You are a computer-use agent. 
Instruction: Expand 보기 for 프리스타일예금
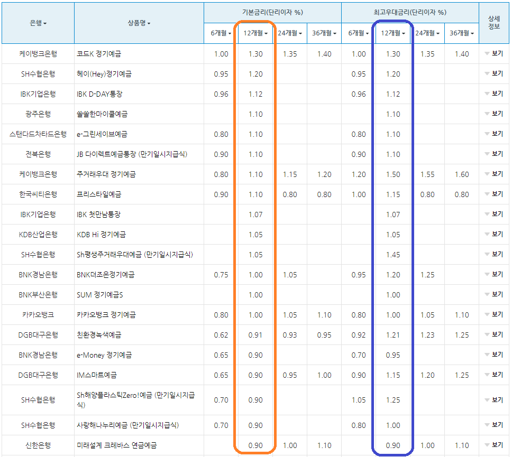click(494, 194)
